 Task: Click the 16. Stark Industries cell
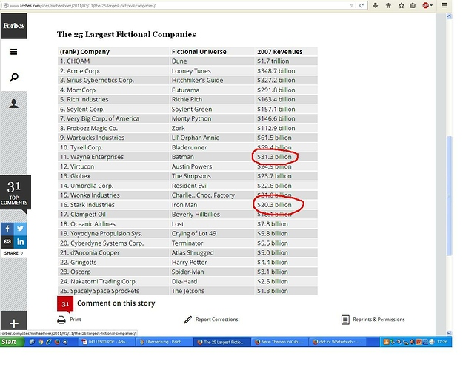click(x=113, y=205)
